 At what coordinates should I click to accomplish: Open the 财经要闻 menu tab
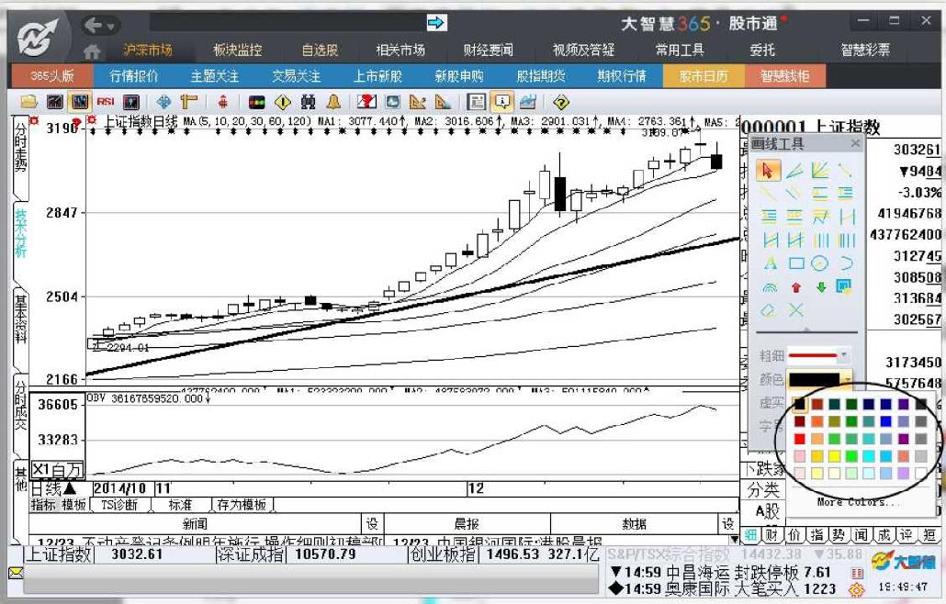(488, 50)
